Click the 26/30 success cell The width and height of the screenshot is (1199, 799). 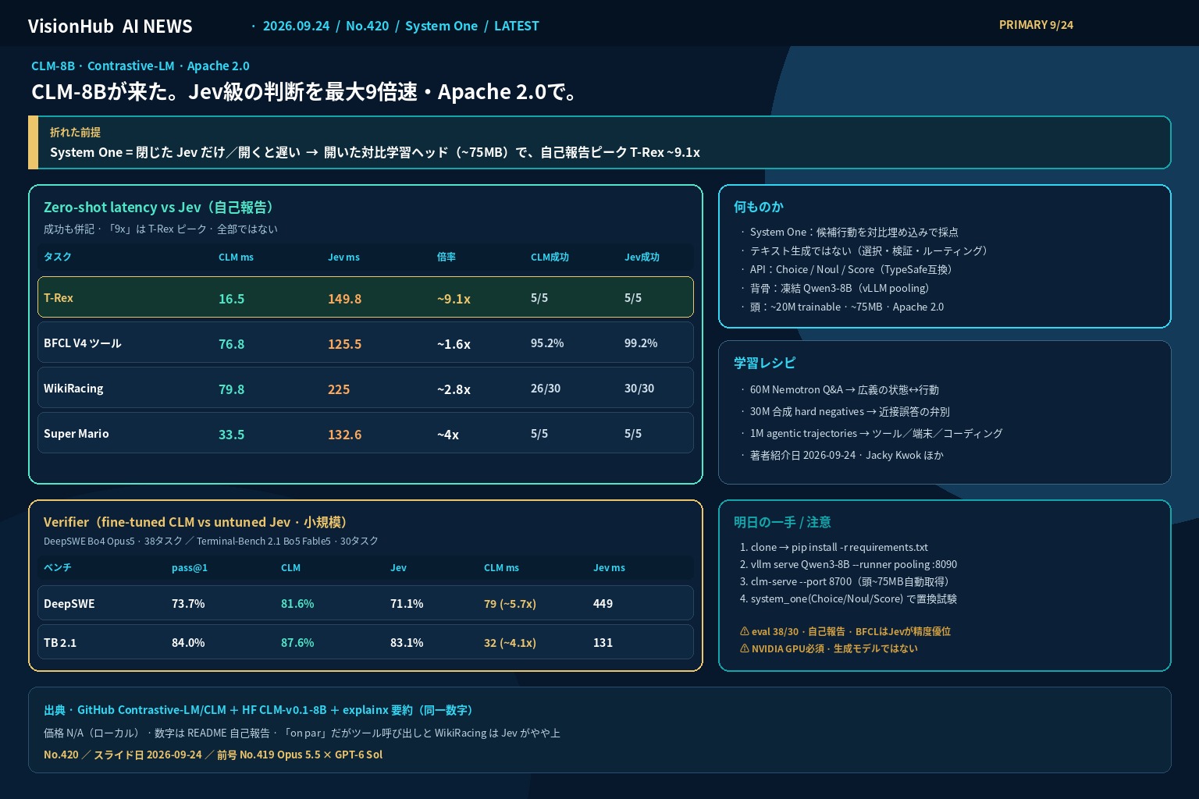[546, 389]
